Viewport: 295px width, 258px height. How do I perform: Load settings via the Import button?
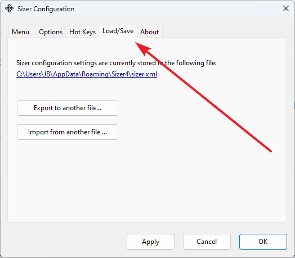click(68, 132)
